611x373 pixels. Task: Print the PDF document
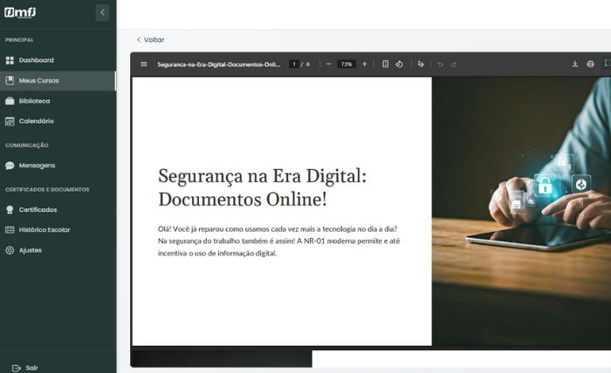click(590, 64)
